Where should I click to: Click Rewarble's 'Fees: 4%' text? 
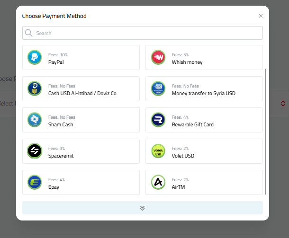tap(180, 117)
